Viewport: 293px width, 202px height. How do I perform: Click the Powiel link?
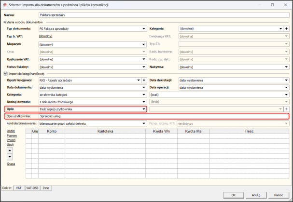tap(11, 140)
